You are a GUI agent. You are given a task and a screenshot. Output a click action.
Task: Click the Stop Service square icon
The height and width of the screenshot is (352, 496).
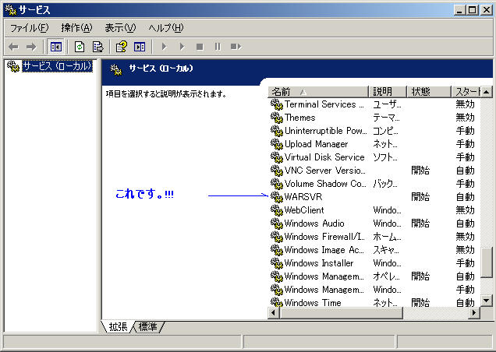pos(200,47)
